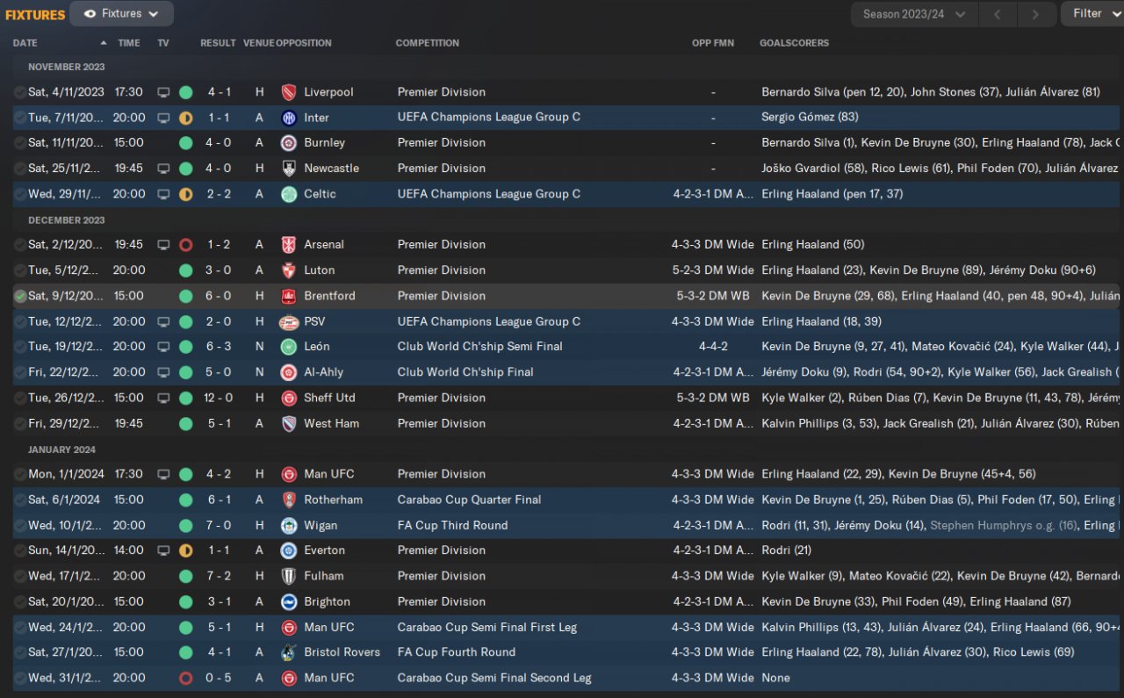Toggle the check circle on the Al-Ahly row
The image size is (1124, 698).
point(20,372)
